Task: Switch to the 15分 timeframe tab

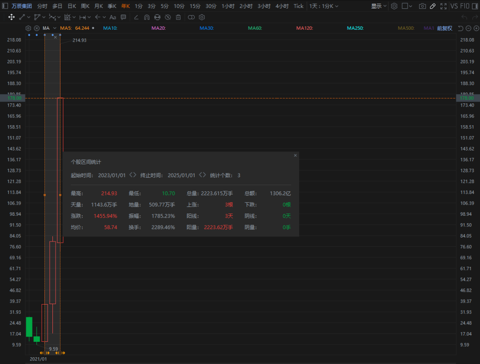Action: 195,6
